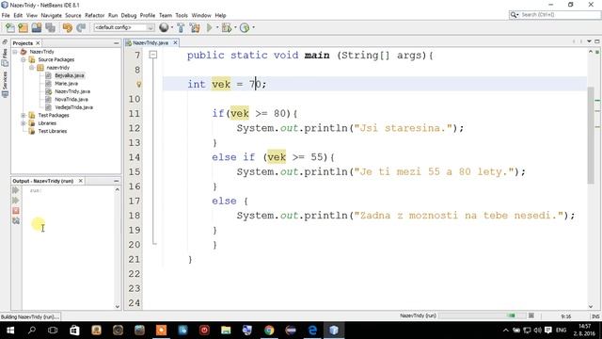The image size is (602, 339).
Task: Click the run progress bar in status bar
Action: [x=482, y=315]
